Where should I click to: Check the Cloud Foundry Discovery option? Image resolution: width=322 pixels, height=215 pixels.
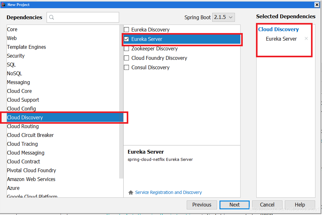[126, 58]
